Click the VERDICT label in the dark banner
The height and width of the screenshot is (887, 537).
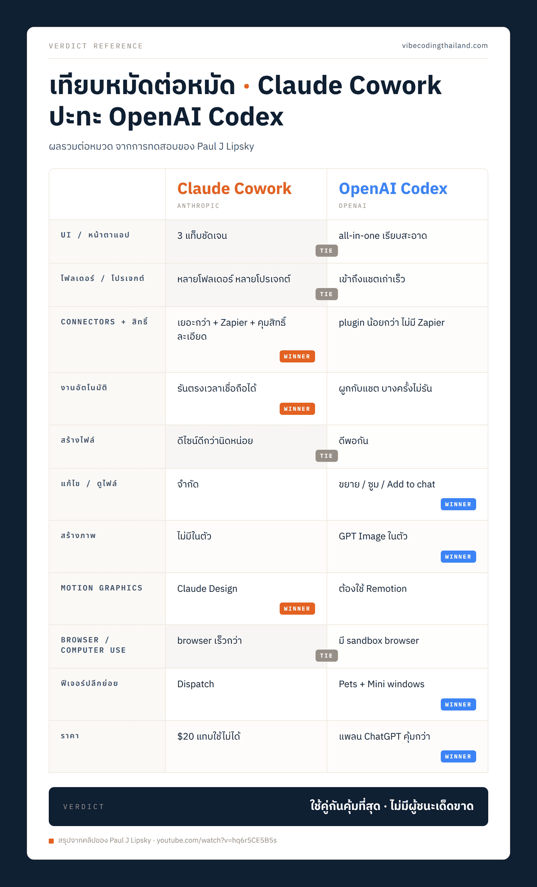tap(84, 807)
